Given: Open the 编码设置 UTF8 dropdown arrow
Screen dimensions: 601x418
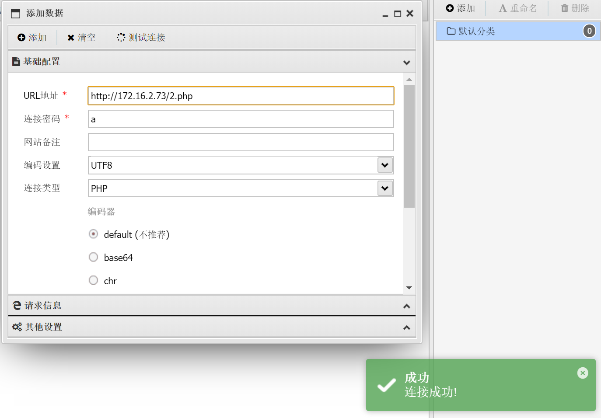Looking at the screenshot, I should pos(385,165).
